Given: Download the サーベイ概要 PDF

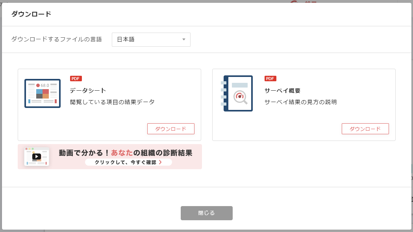Looking at the screenshot, I should pyautogui.click(x=365, y=129).
